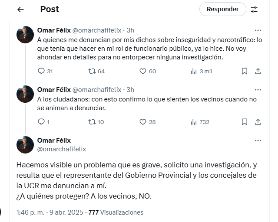Click the back arrow next to Post
This screenshot has height=222, width=278.
(21, 9)
